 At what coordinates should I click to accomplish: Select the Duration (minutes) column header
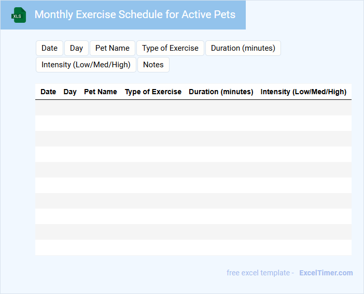click(x=221, y=92)
